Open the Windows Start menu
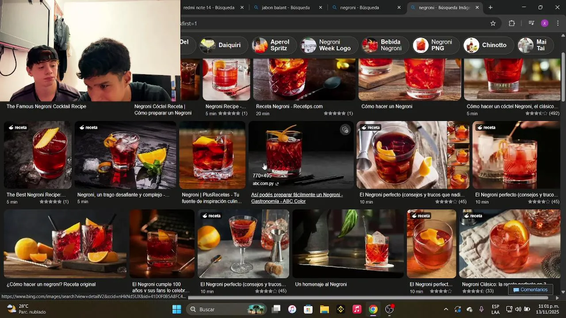This screenshot has width=566, height=318. point(176,309)
